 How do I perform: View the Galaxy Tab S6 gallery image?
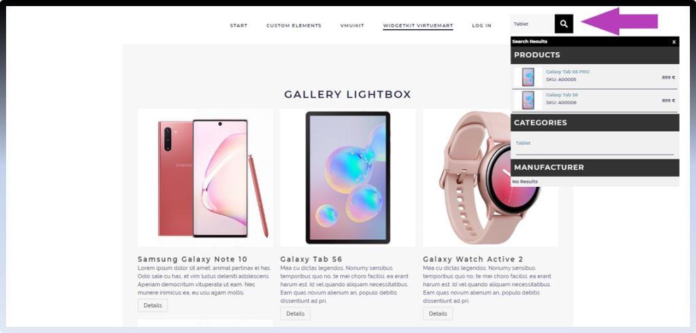point(348,177)
